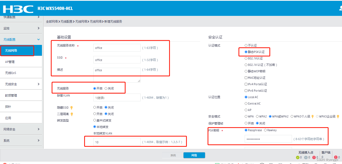Expand the 网络安全 sidebar section
This screenshot has height=164, width=342.
22,129
